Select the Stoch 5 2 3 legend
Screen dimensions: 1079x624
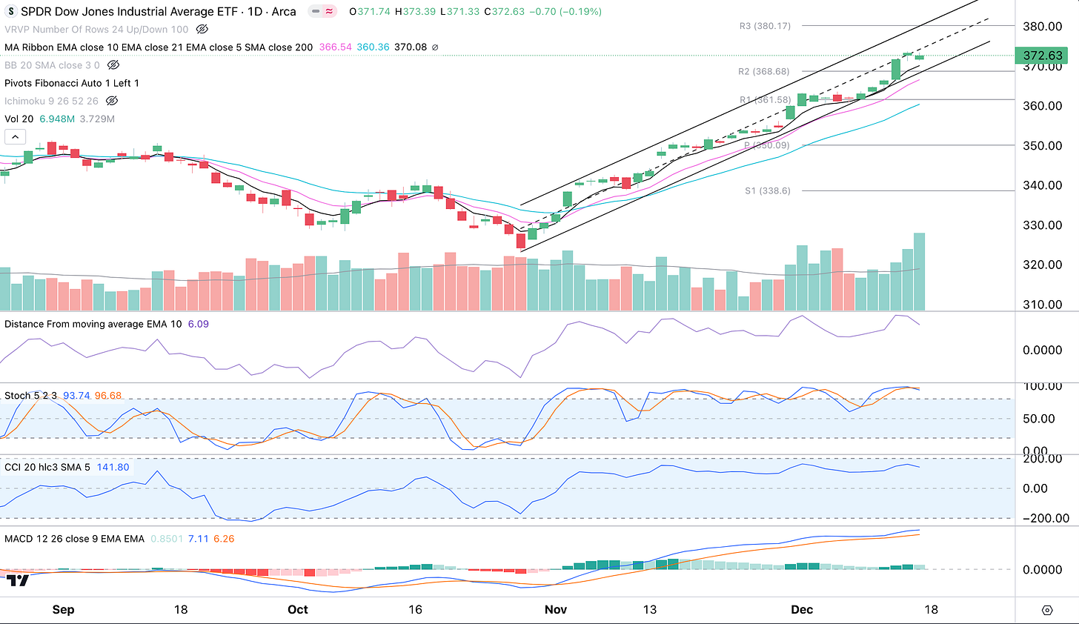tap(31, 396)
